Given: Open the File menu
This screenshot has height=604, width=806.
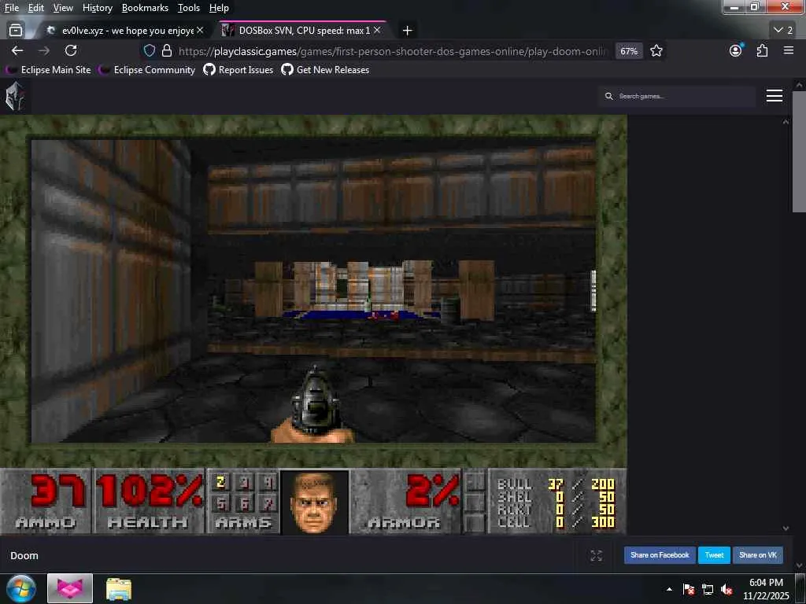Looking at the screenshot, I should (x=11, y=8).
